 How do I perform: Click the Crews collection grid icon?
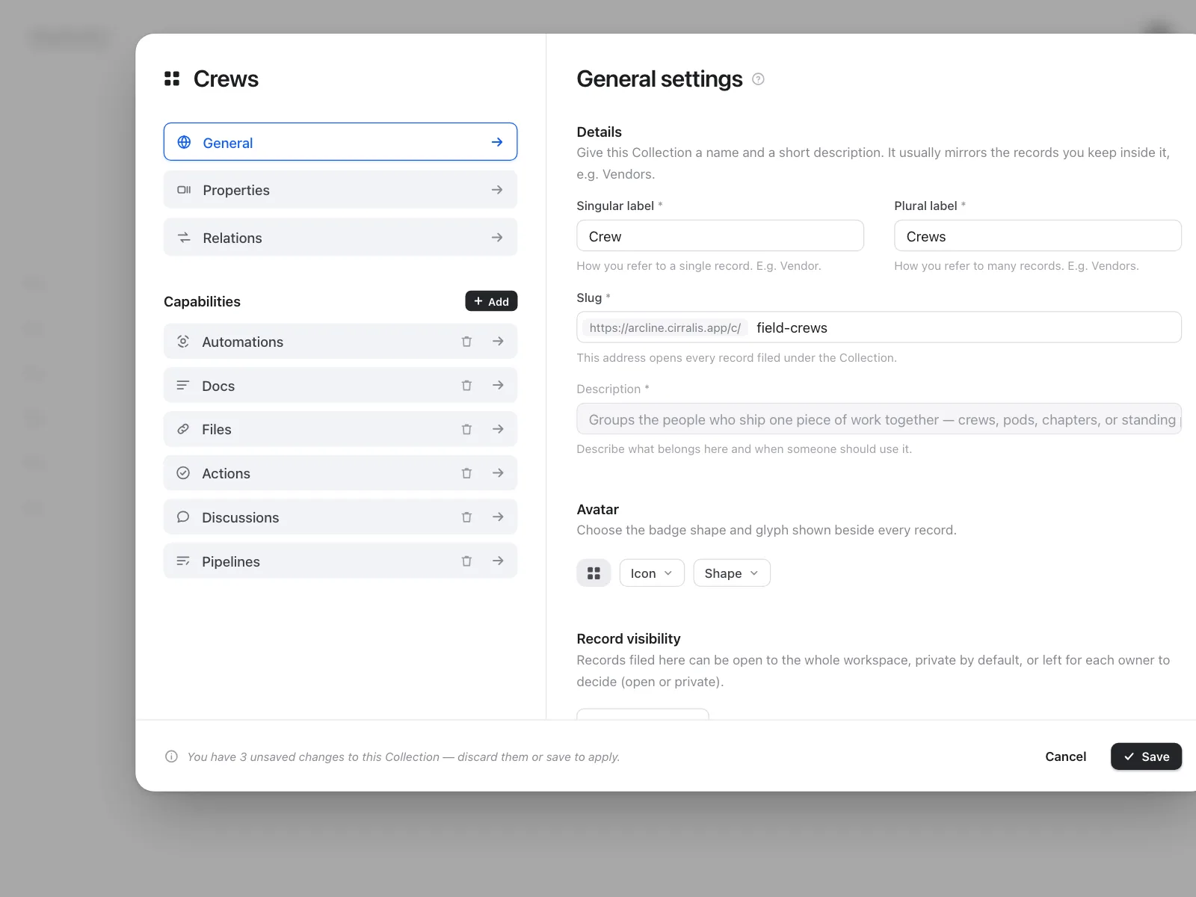(x=172, y=78)
